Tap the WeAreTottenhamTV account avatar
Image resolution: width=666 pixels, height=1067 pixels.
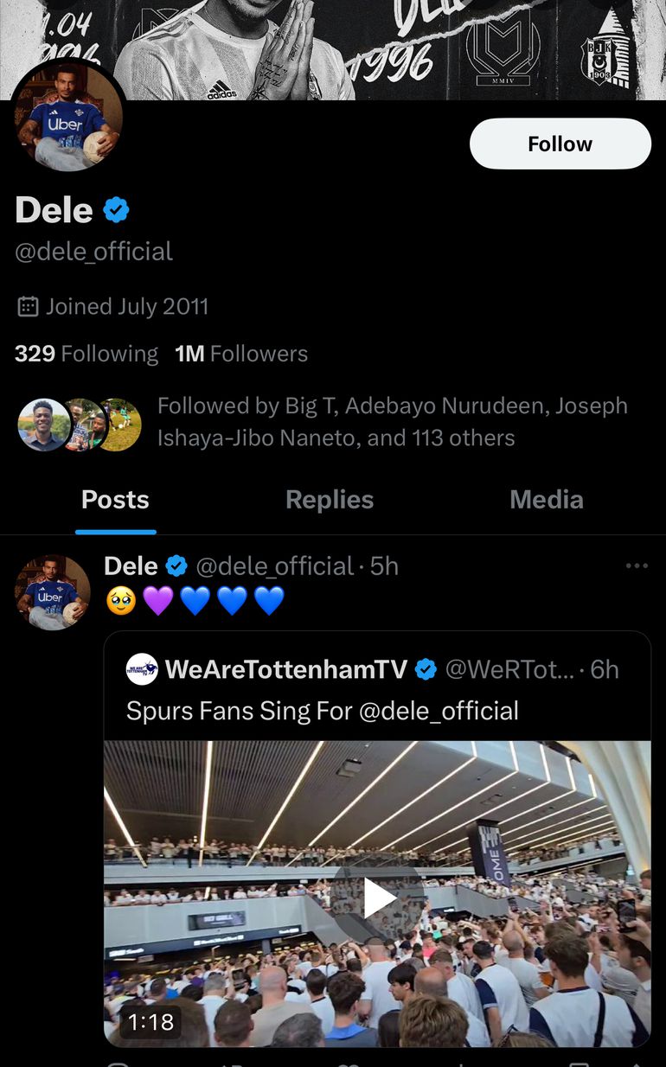142,669
